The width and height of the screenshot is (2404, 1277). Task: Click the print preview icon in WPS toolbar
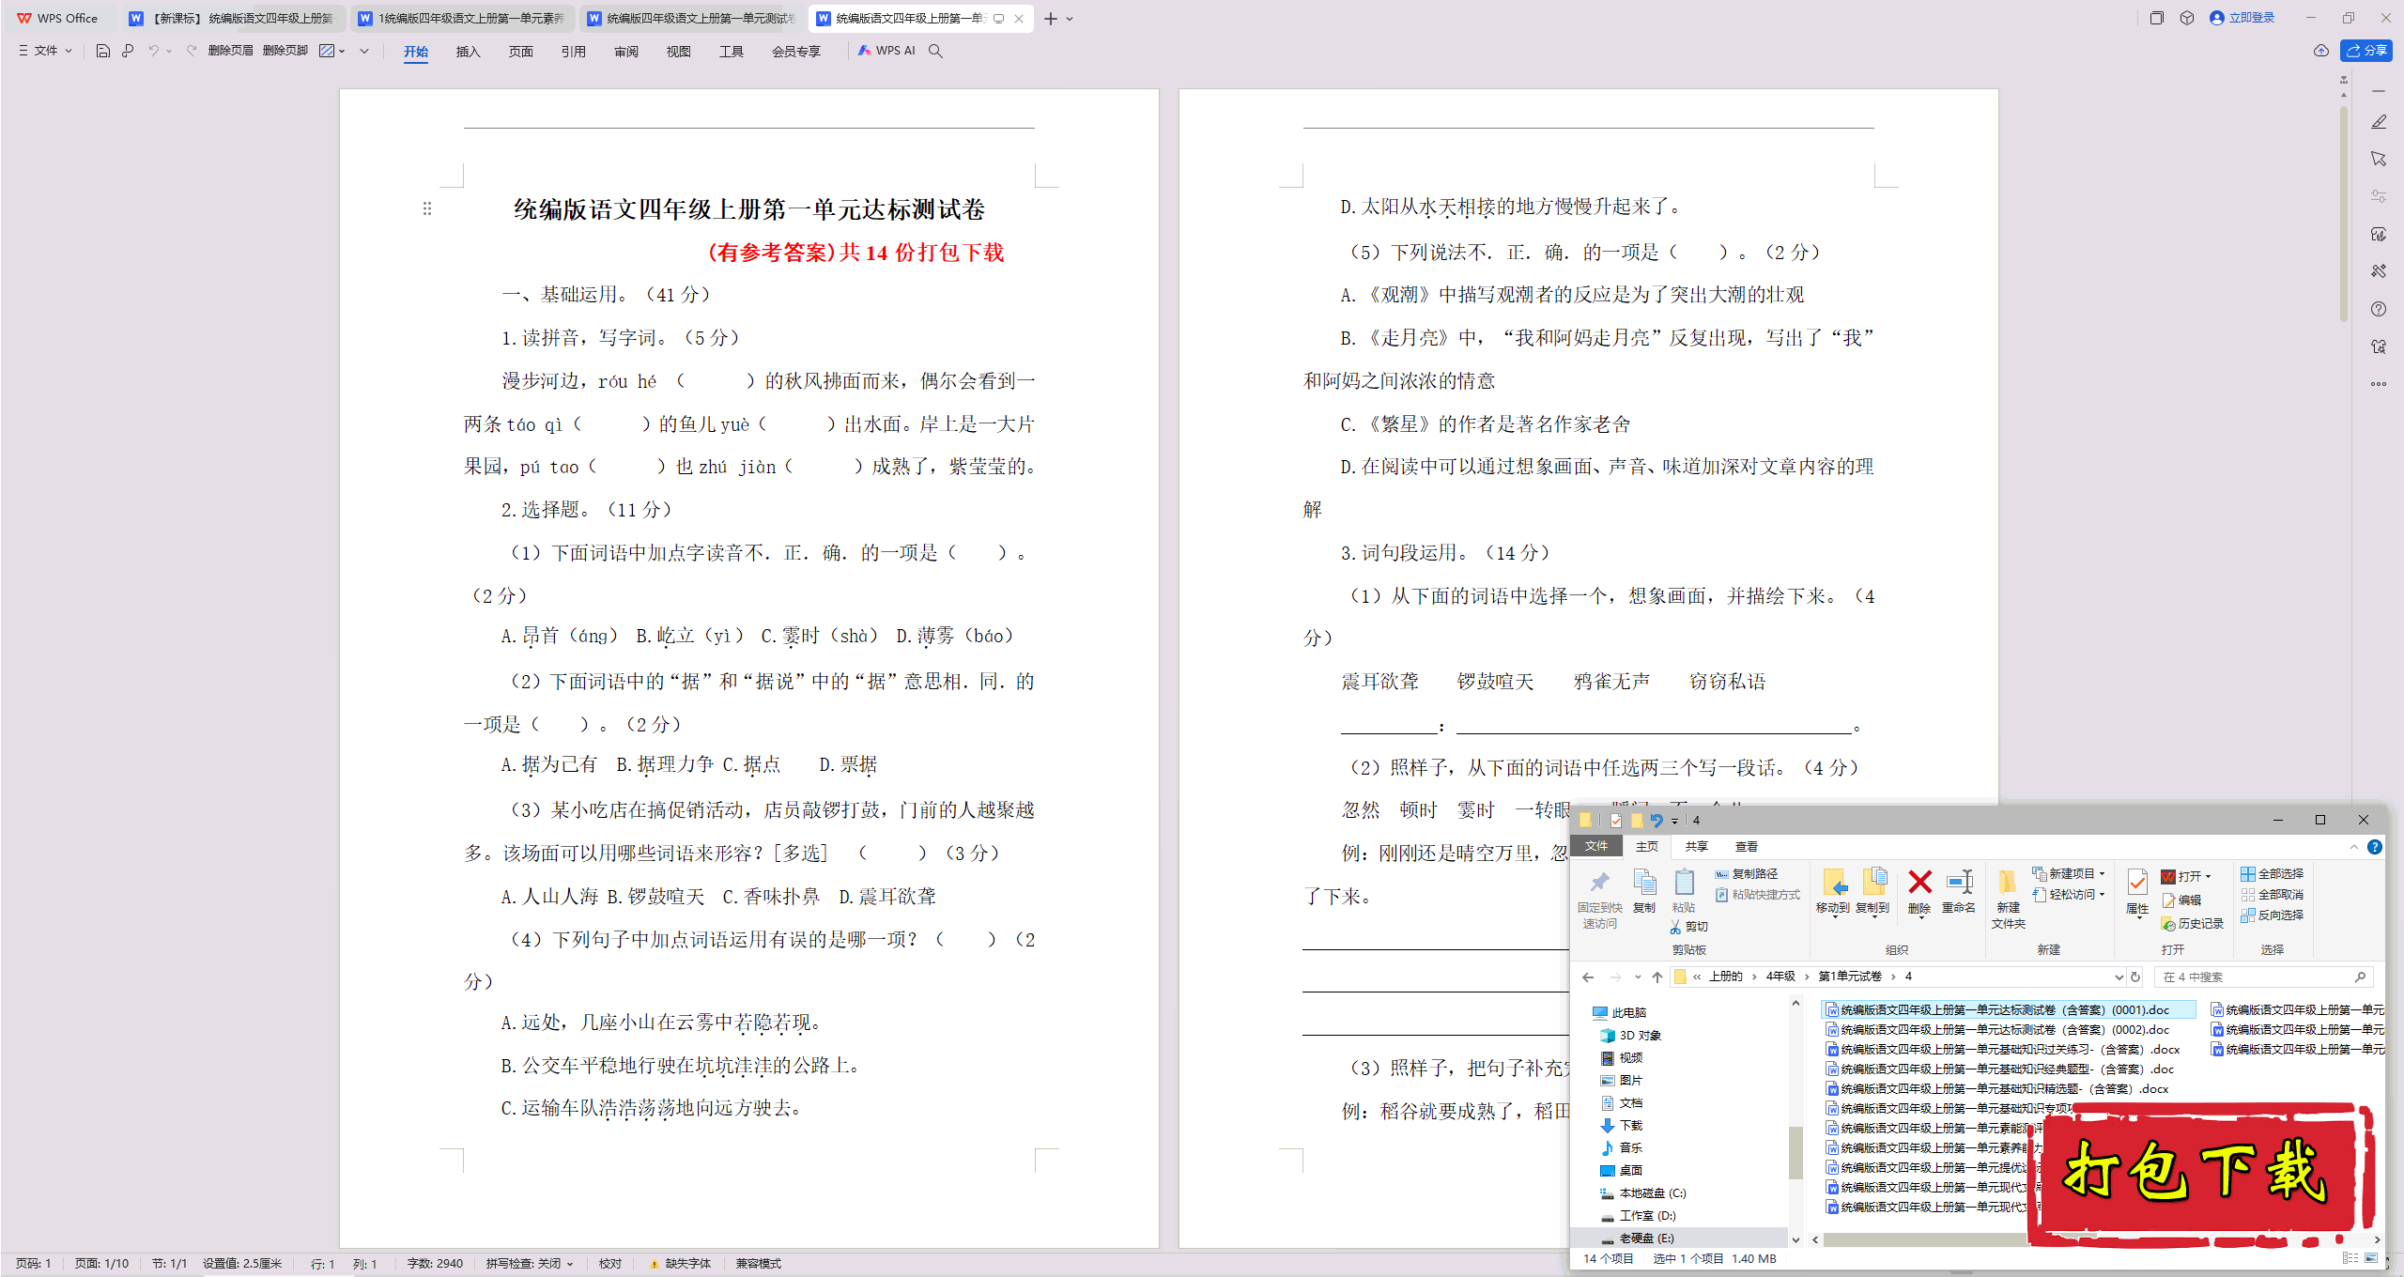click(x=128, y=51)
